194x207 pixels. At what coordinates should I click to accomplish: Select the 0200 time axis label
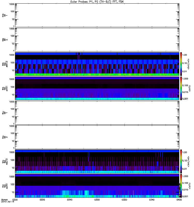tap(15, 199)
